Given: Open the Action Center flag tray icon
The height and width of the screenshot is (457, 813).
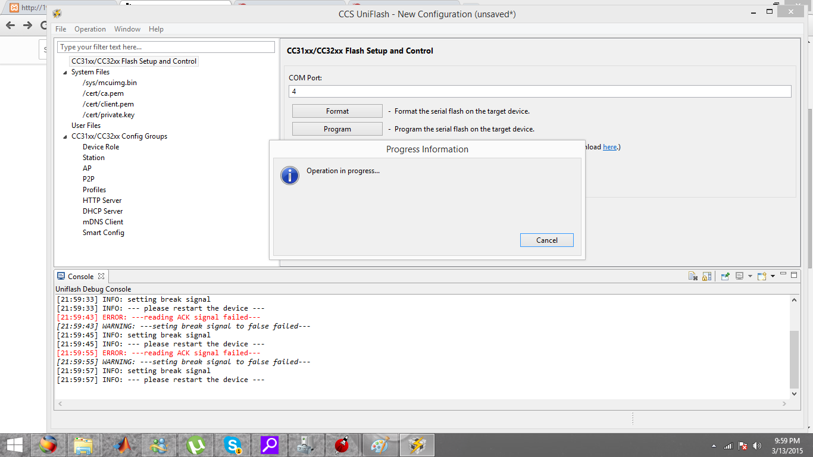Looking at the screenshot, I should tap(743, 446).
